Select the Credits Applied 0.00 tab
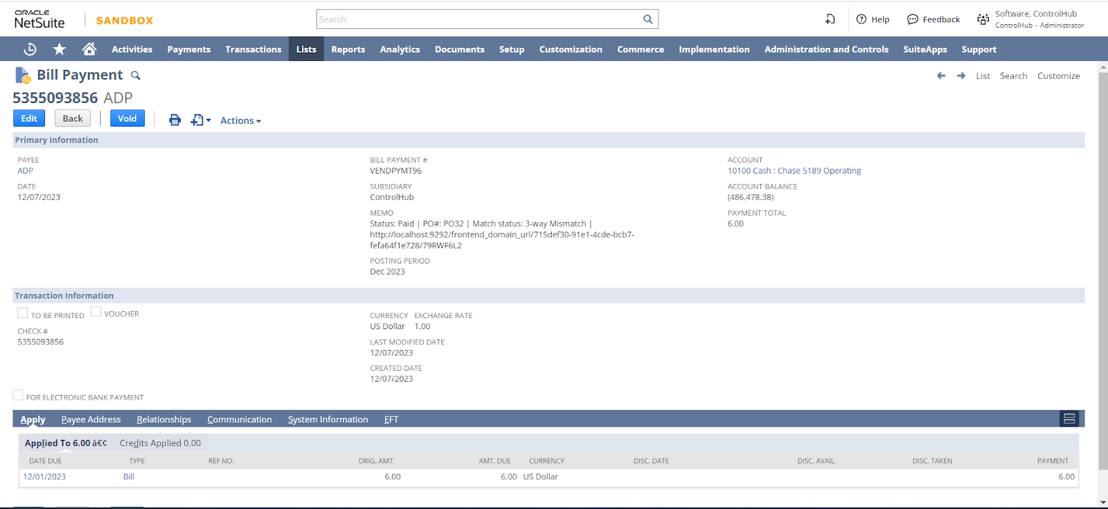The image size is (1108, 509). [160, 443]
